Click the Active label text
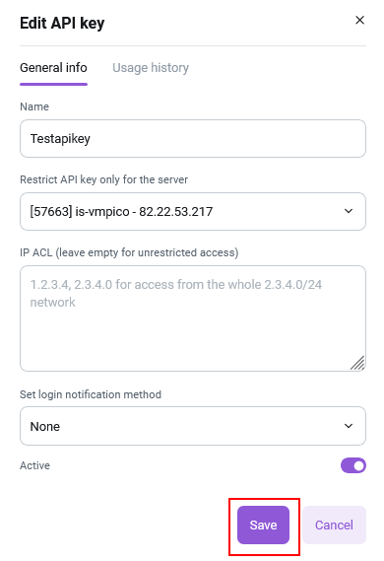The image size is (384, 561). 34,465
